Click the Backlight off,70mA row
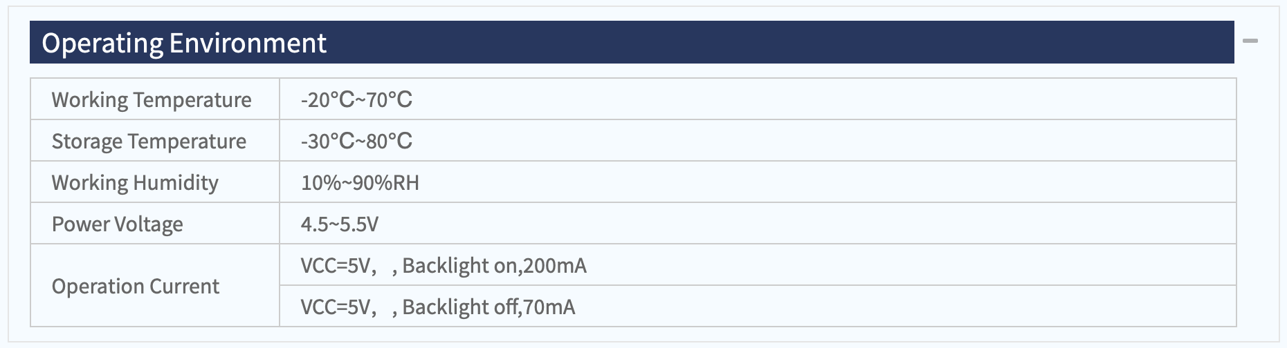 [x=758, y=307]
